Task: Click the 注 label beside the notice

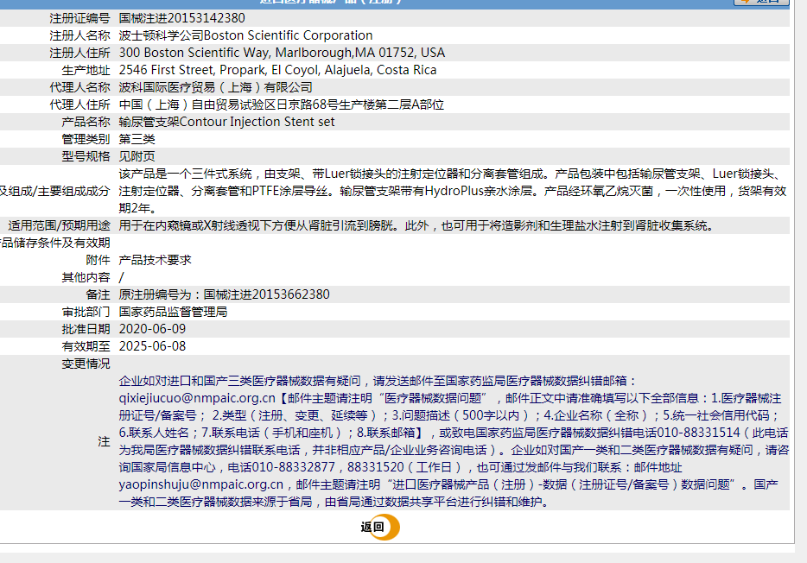Action: [x=104, y=441]
